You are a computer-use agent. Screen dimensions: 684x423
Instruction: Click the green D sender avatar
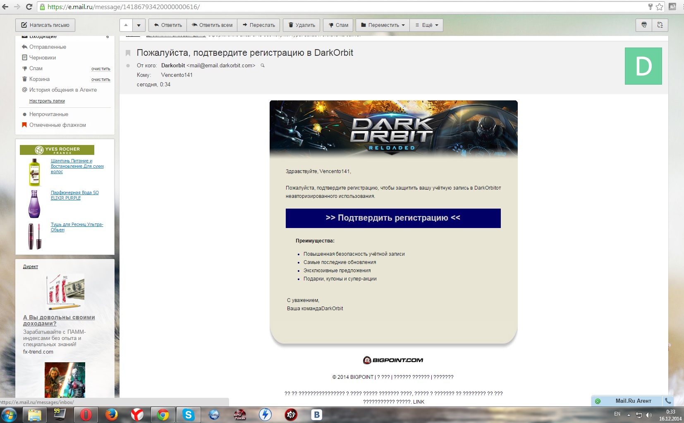pyautogui.click(x=643, y=66)
